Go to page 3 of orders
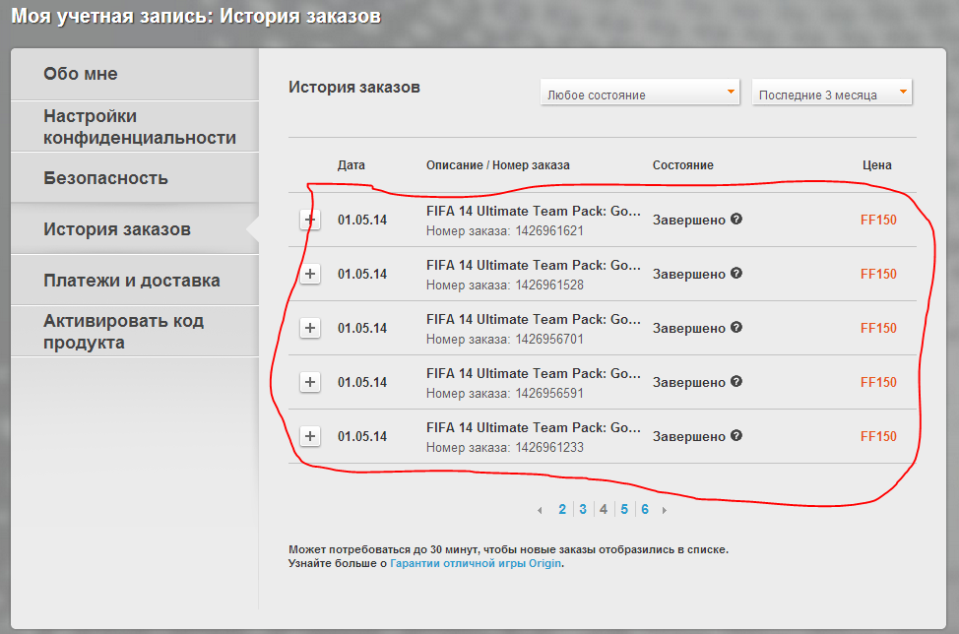 583,509
